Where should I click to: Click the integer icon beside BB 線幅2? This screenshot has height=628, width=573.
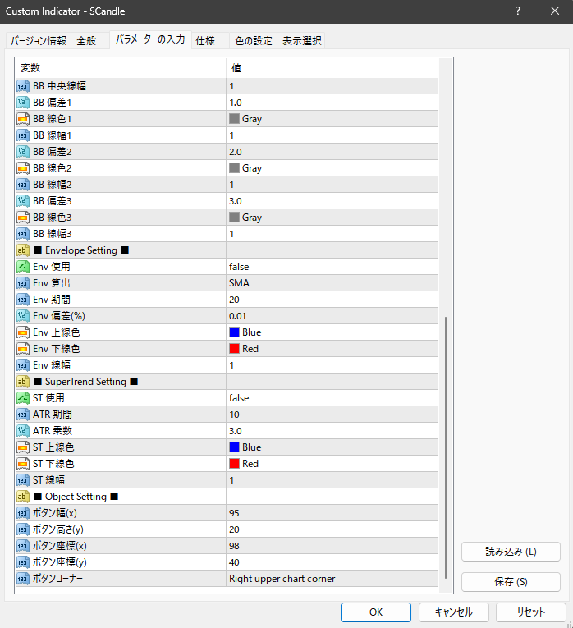[23, 185]
